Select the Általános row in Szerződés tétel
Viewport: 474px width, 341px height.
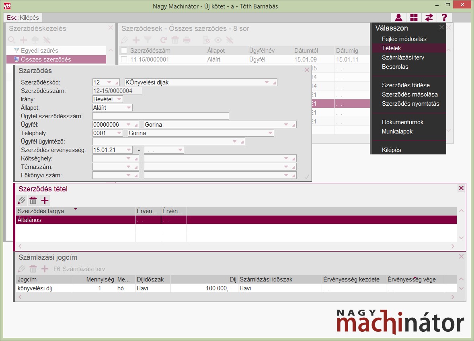(x=75, y=220)
